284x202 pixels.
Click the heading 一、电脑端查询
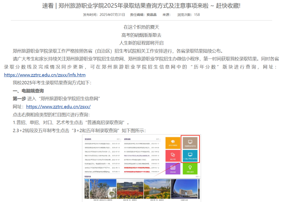[28, 91]
